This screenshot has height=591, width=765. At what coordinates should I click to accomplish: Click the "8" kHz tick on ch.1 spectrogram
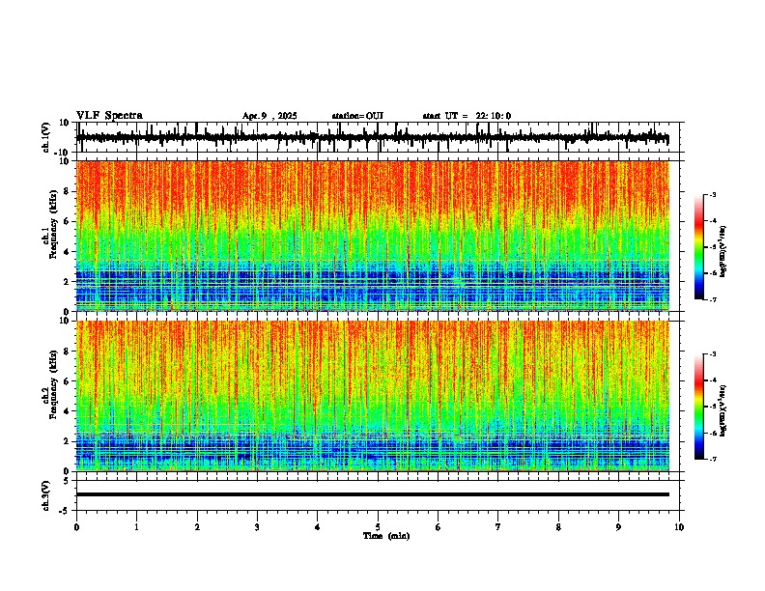click(67, 191)
